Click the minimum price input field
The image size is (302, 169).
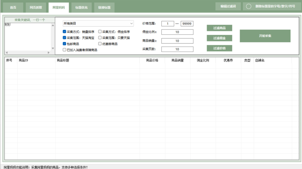click(x=168, y=24)
